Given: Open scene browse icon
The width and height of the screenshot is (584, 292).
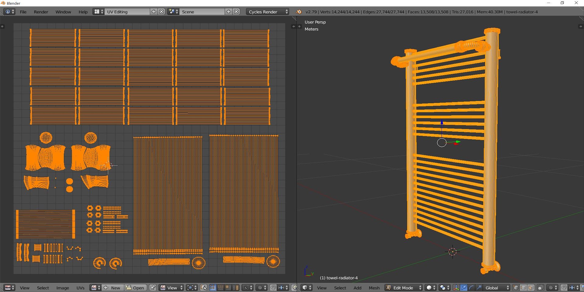Looking at the screenshot, I should [173, 12].
